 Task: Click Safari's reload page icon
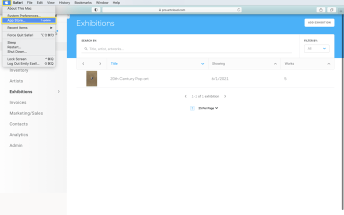point(238,10)
